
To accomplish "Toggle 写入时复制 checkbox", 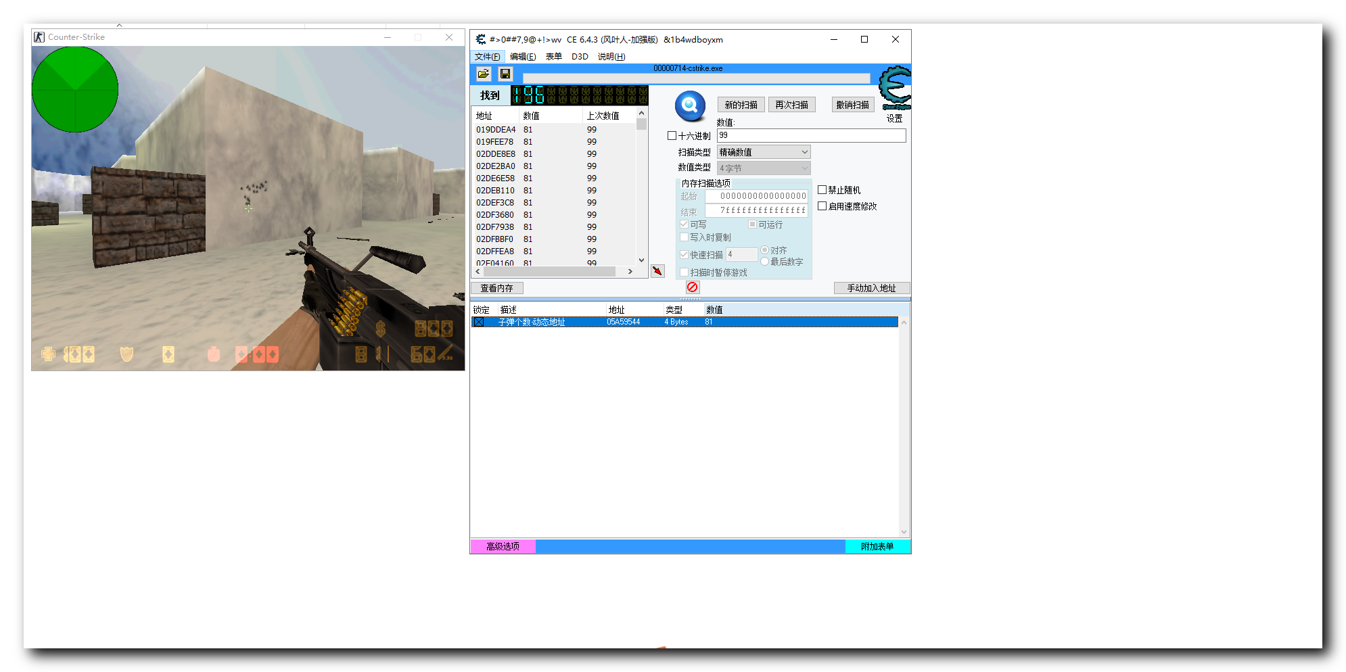I will pos(684,237).
